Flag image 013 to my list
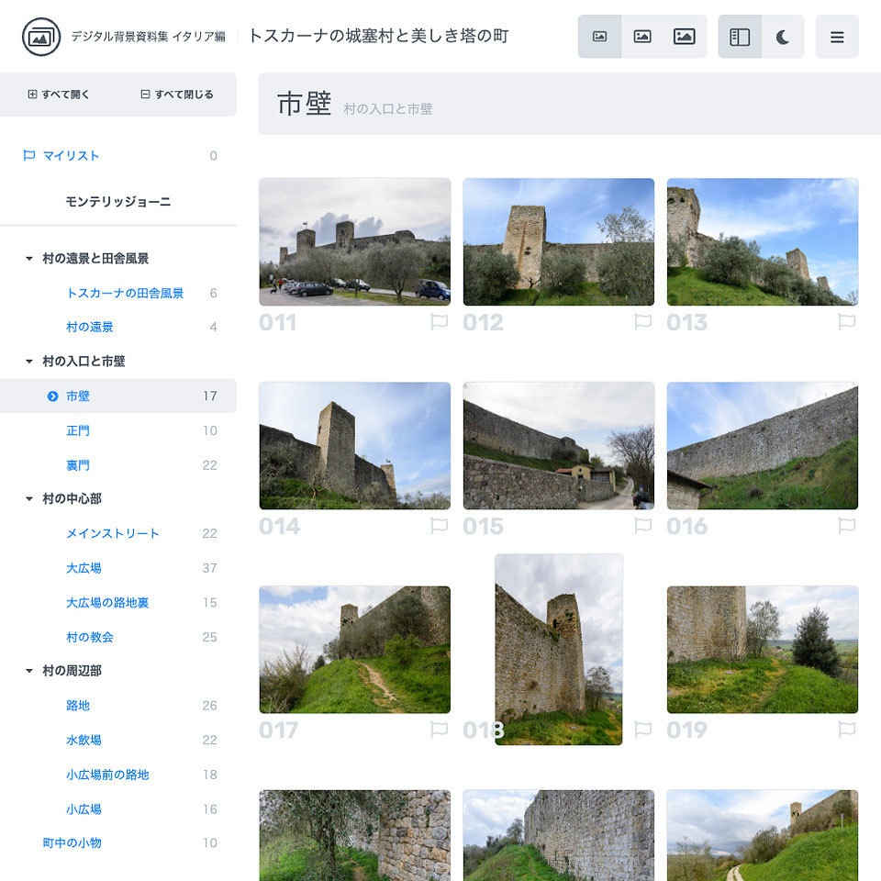881x881 pixels. [x=847, y=322]
